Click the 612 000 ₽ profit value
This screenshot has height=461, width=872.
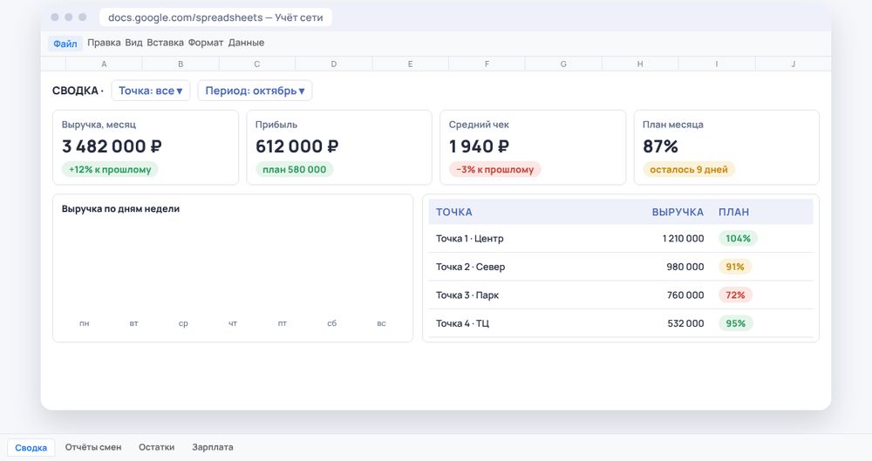[x=297, y=146]
